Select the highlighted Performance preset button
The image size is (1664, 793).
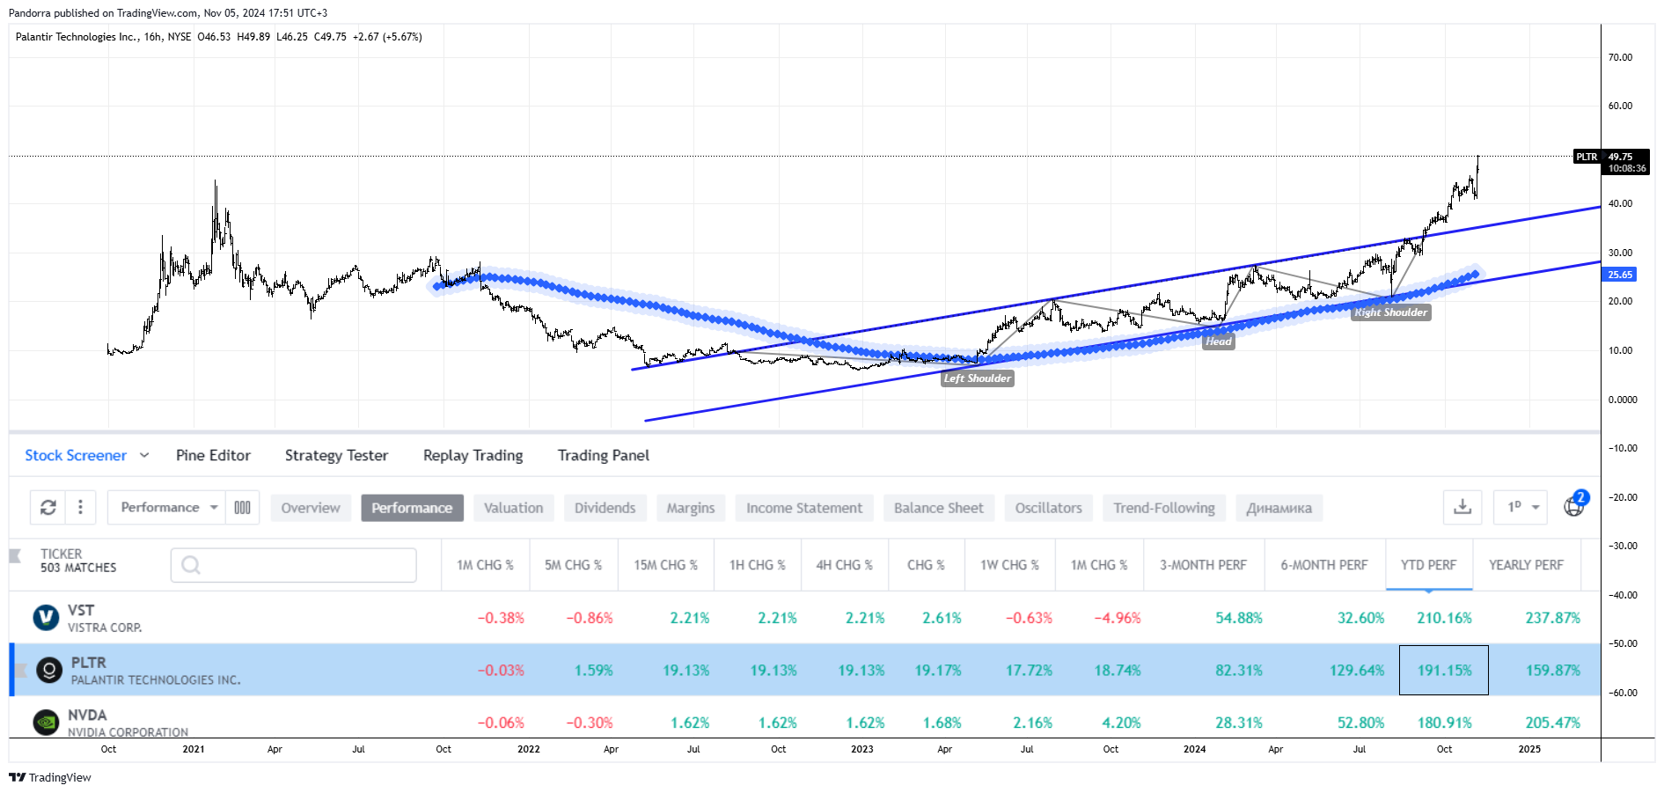click(x=412, y=508)
